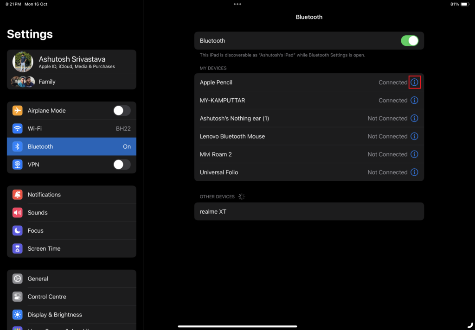Open Family sharing row
The height and width of the screenshot is (330, 475).
pyautogui.click(x=71, y=82)
